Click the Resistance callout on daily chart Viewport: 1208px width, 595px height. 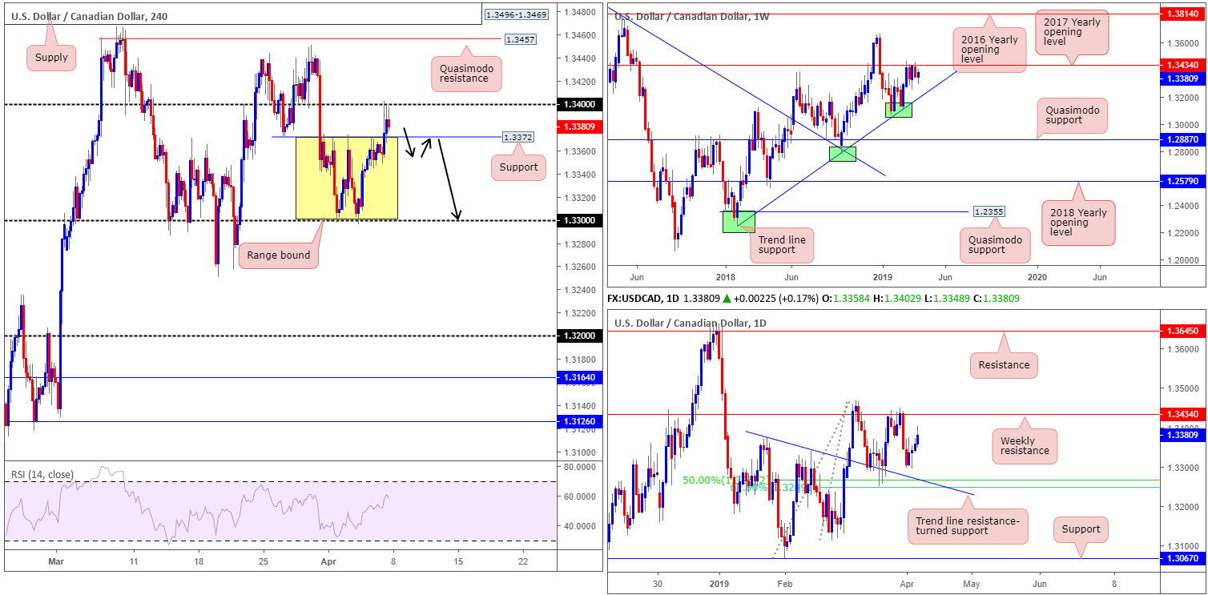pos(1005,364)
